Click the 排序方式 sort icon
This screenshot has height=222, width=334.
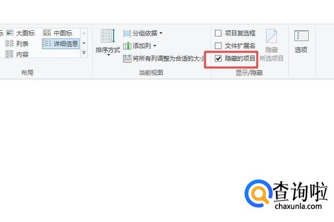click(x=108, y=36)
